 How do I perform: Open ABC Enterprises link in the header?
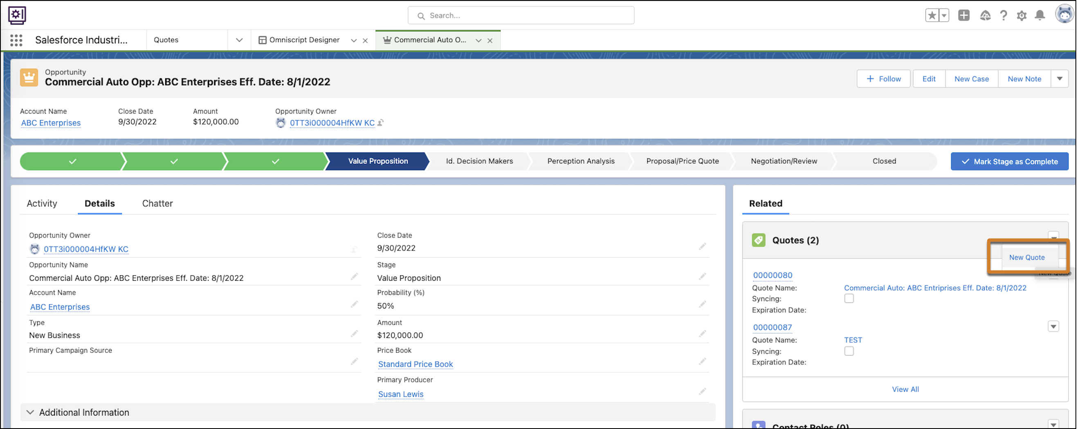(x=51, y=123)
